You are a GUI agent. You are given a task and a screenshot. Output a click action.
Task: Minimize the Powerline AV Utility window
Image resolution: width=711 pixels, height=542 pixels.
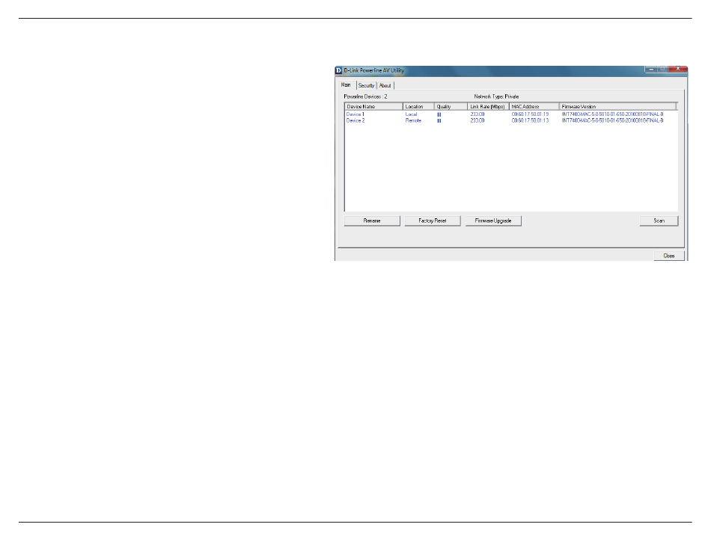click(x=651, y=69)
